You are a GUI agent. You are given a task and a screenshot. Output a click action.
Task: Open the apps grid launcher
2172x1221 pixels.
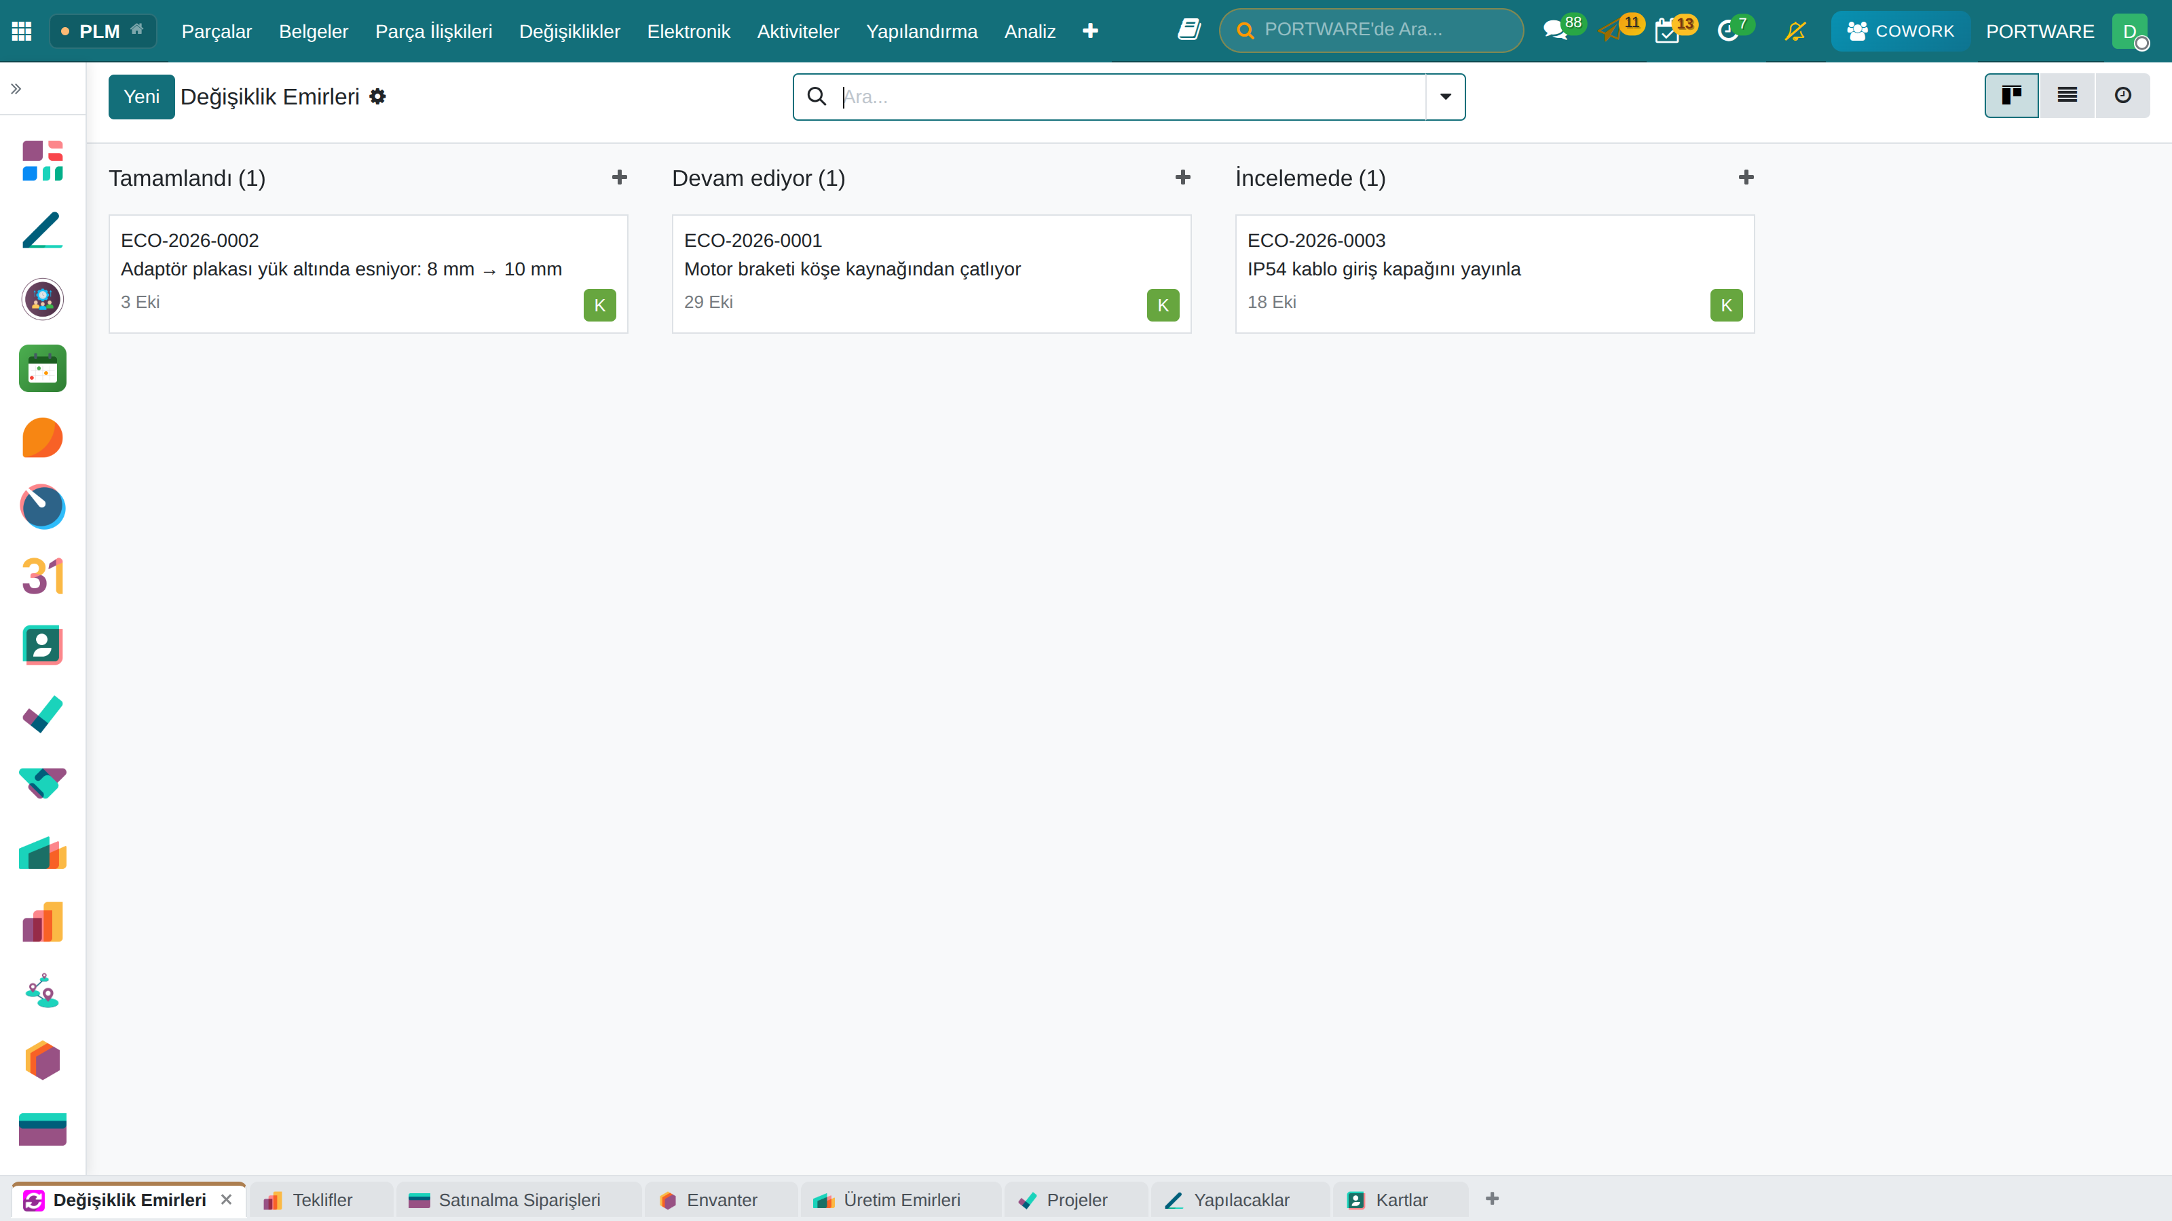coord(22,31)
